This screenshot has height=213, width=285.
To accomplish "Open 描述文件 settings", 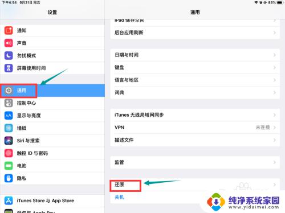I will [x=195, y=140].
